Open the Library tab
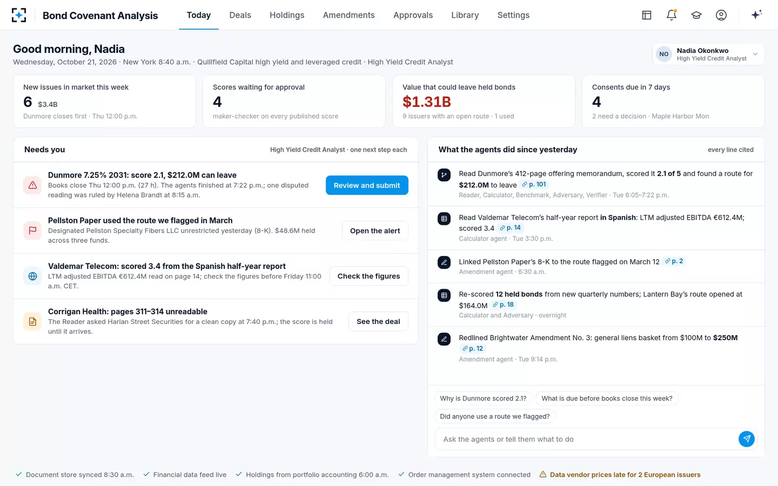 [x=465, y=15]
